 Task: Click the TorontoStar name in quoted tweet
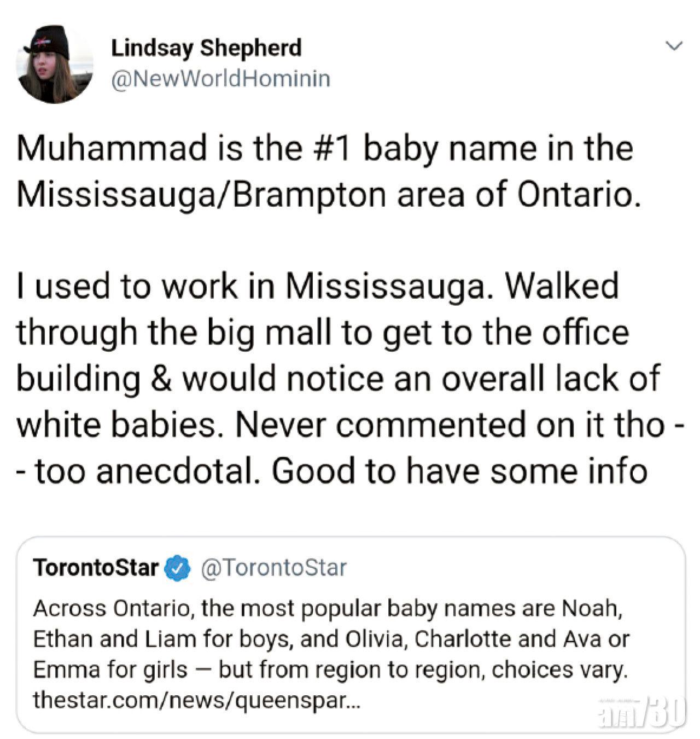point(96,568)
